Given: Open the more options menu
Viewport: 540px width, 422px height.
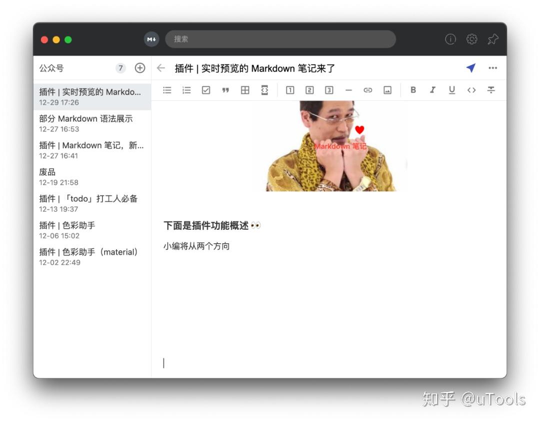Looking at the screenshot, I should click(493, 68).
